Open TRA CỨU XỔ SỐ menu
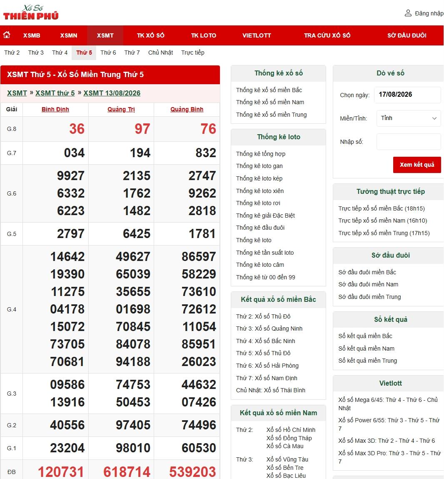 point(327,35)
